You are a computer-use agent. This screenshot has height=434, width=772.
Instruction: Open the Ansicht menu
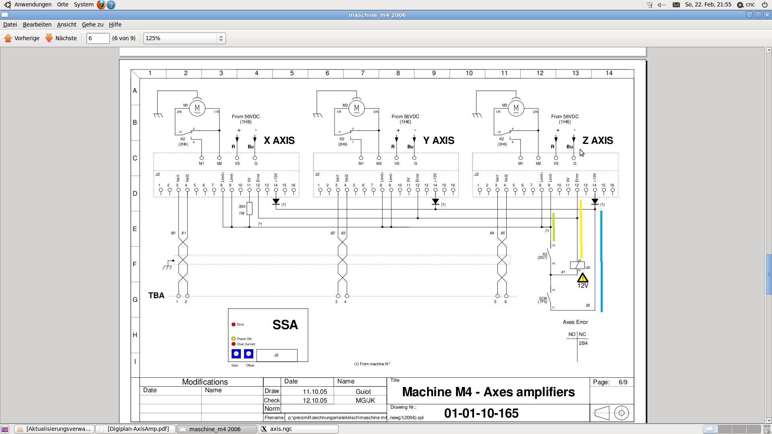point(66,25)
